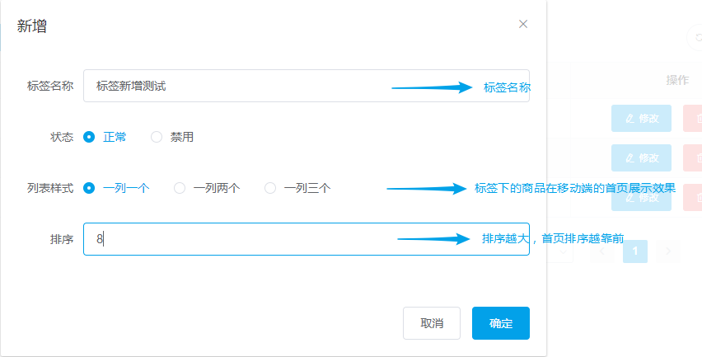Click the refresh icon behind the dialog
Screen dimensions: 702x357
pyautogui.click(x=696, y=37)
